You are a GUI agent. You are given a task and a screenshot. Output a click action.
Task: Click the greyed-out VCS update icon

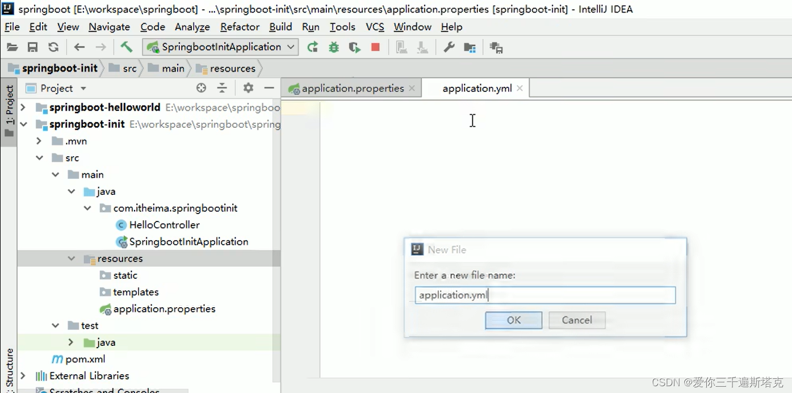[401, 47]
